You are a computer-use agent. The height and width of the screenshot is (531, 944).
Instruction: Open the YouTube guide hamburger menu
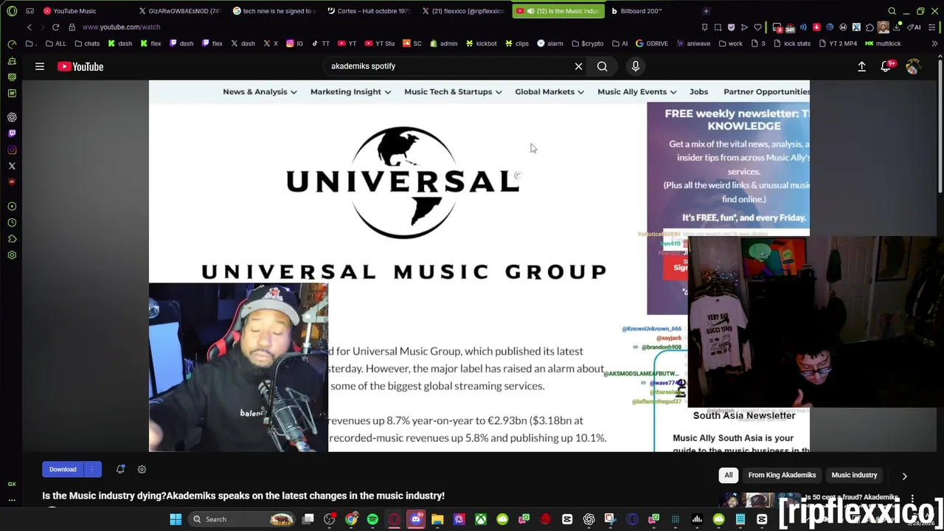(x=40, y=66)
